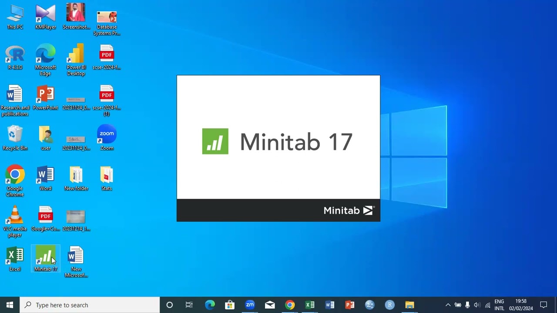Screen dimensions: 557x313
Task: Select the Power BI Desktop shortcut
Action: 76,60
